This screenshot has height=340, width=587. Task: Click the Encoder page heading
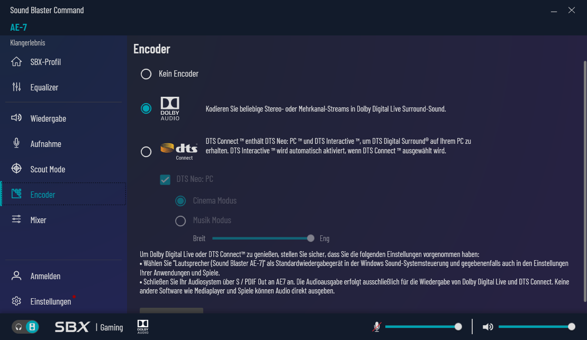(x=151, y=49)
